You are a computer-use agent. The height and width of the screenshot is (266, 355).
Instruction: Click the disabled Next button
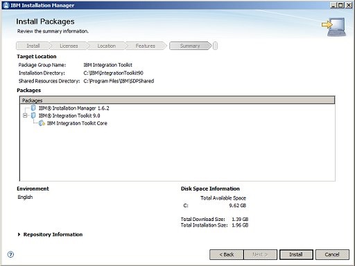(x=260, y=254)
